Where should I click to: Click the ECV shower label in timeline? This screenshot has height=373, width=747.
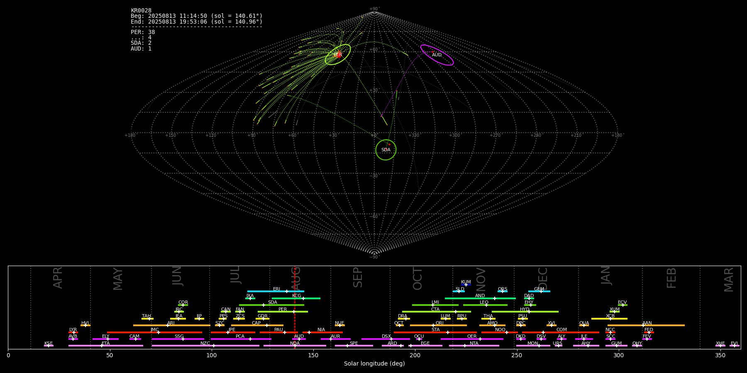point(622,303)
